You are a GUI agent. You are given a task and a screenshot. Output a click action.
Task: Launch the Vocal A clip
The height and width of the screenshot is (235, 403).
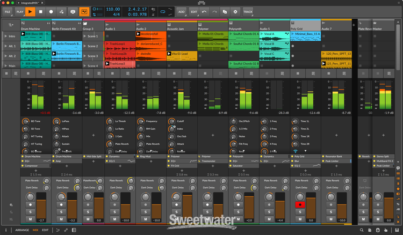(x=262, y=34)
